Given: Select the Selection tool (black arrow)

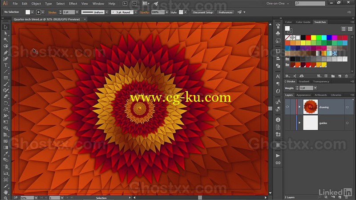Looking at the screenshot, I should pyautogui.click(x=6, y=27).
